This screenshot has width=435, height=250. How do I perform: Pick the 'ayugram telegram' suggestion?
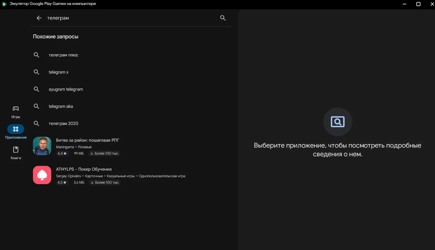click(x=66, y=89)
